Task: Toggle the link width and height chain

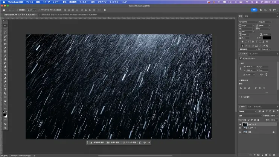Action: (241, 68)
